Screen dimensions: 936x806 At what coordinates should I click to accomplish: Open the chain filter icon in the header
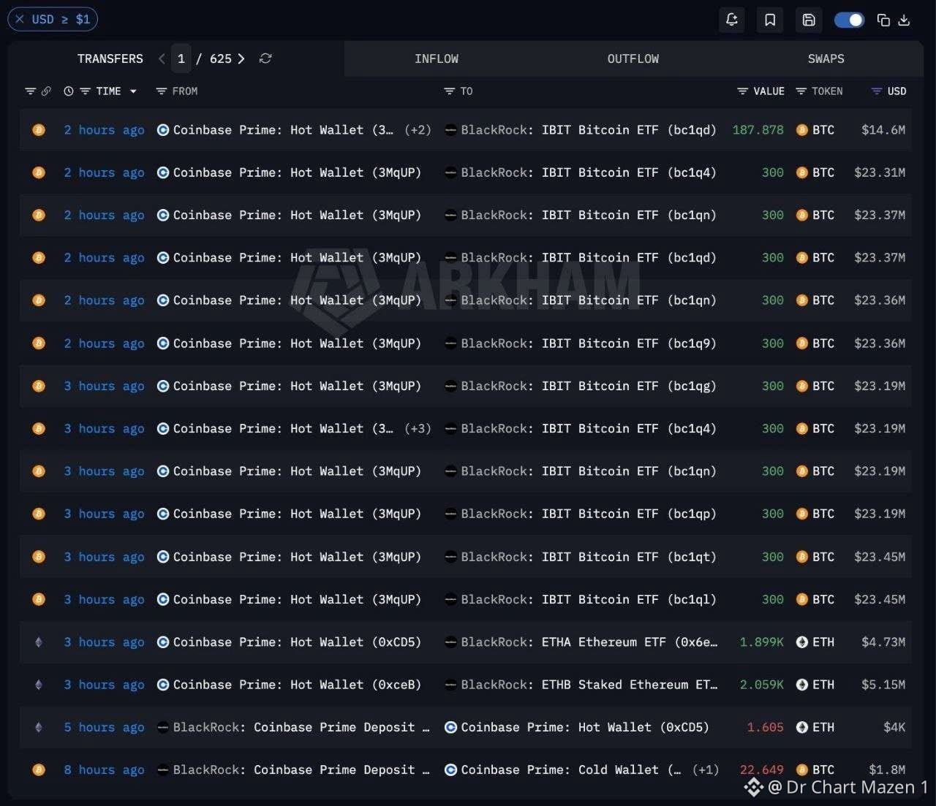tap(30, 91)
